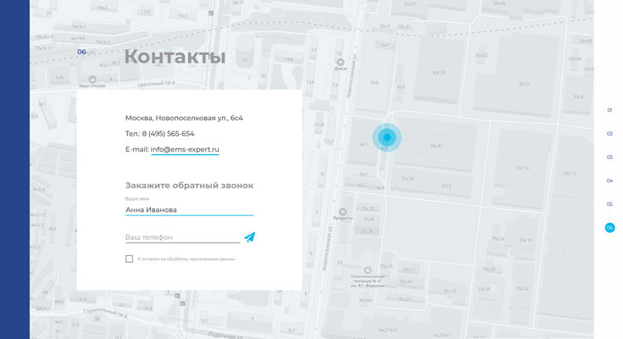This screenshot has height=339, width=623.
Task: Click the Ваш телефон input field
Action: 181,237
